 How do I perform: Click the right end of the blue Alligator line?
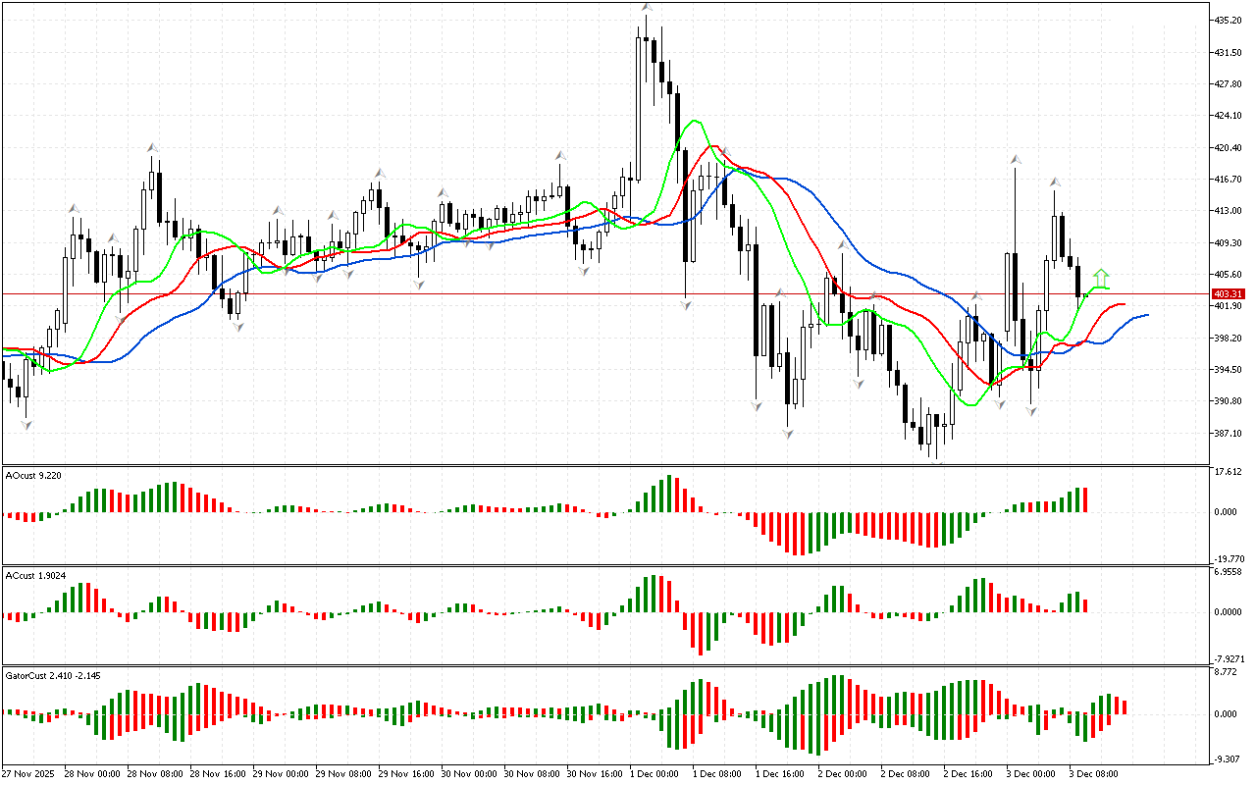[x=1146, y=315]
